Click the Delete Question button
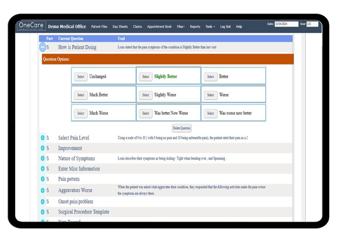The width and height of the screenshot is (338, 239). point(181,128)
